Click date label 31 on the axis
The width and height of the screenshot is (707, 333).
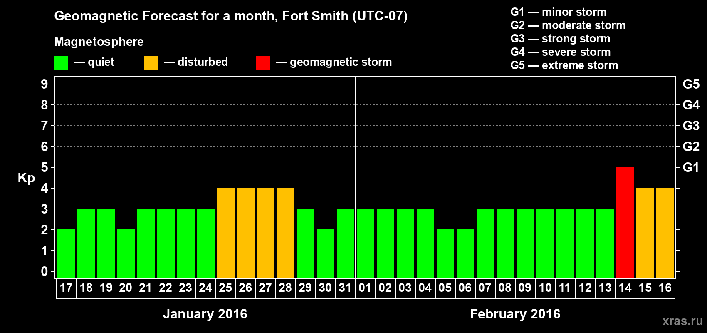(x=345, y=288)
